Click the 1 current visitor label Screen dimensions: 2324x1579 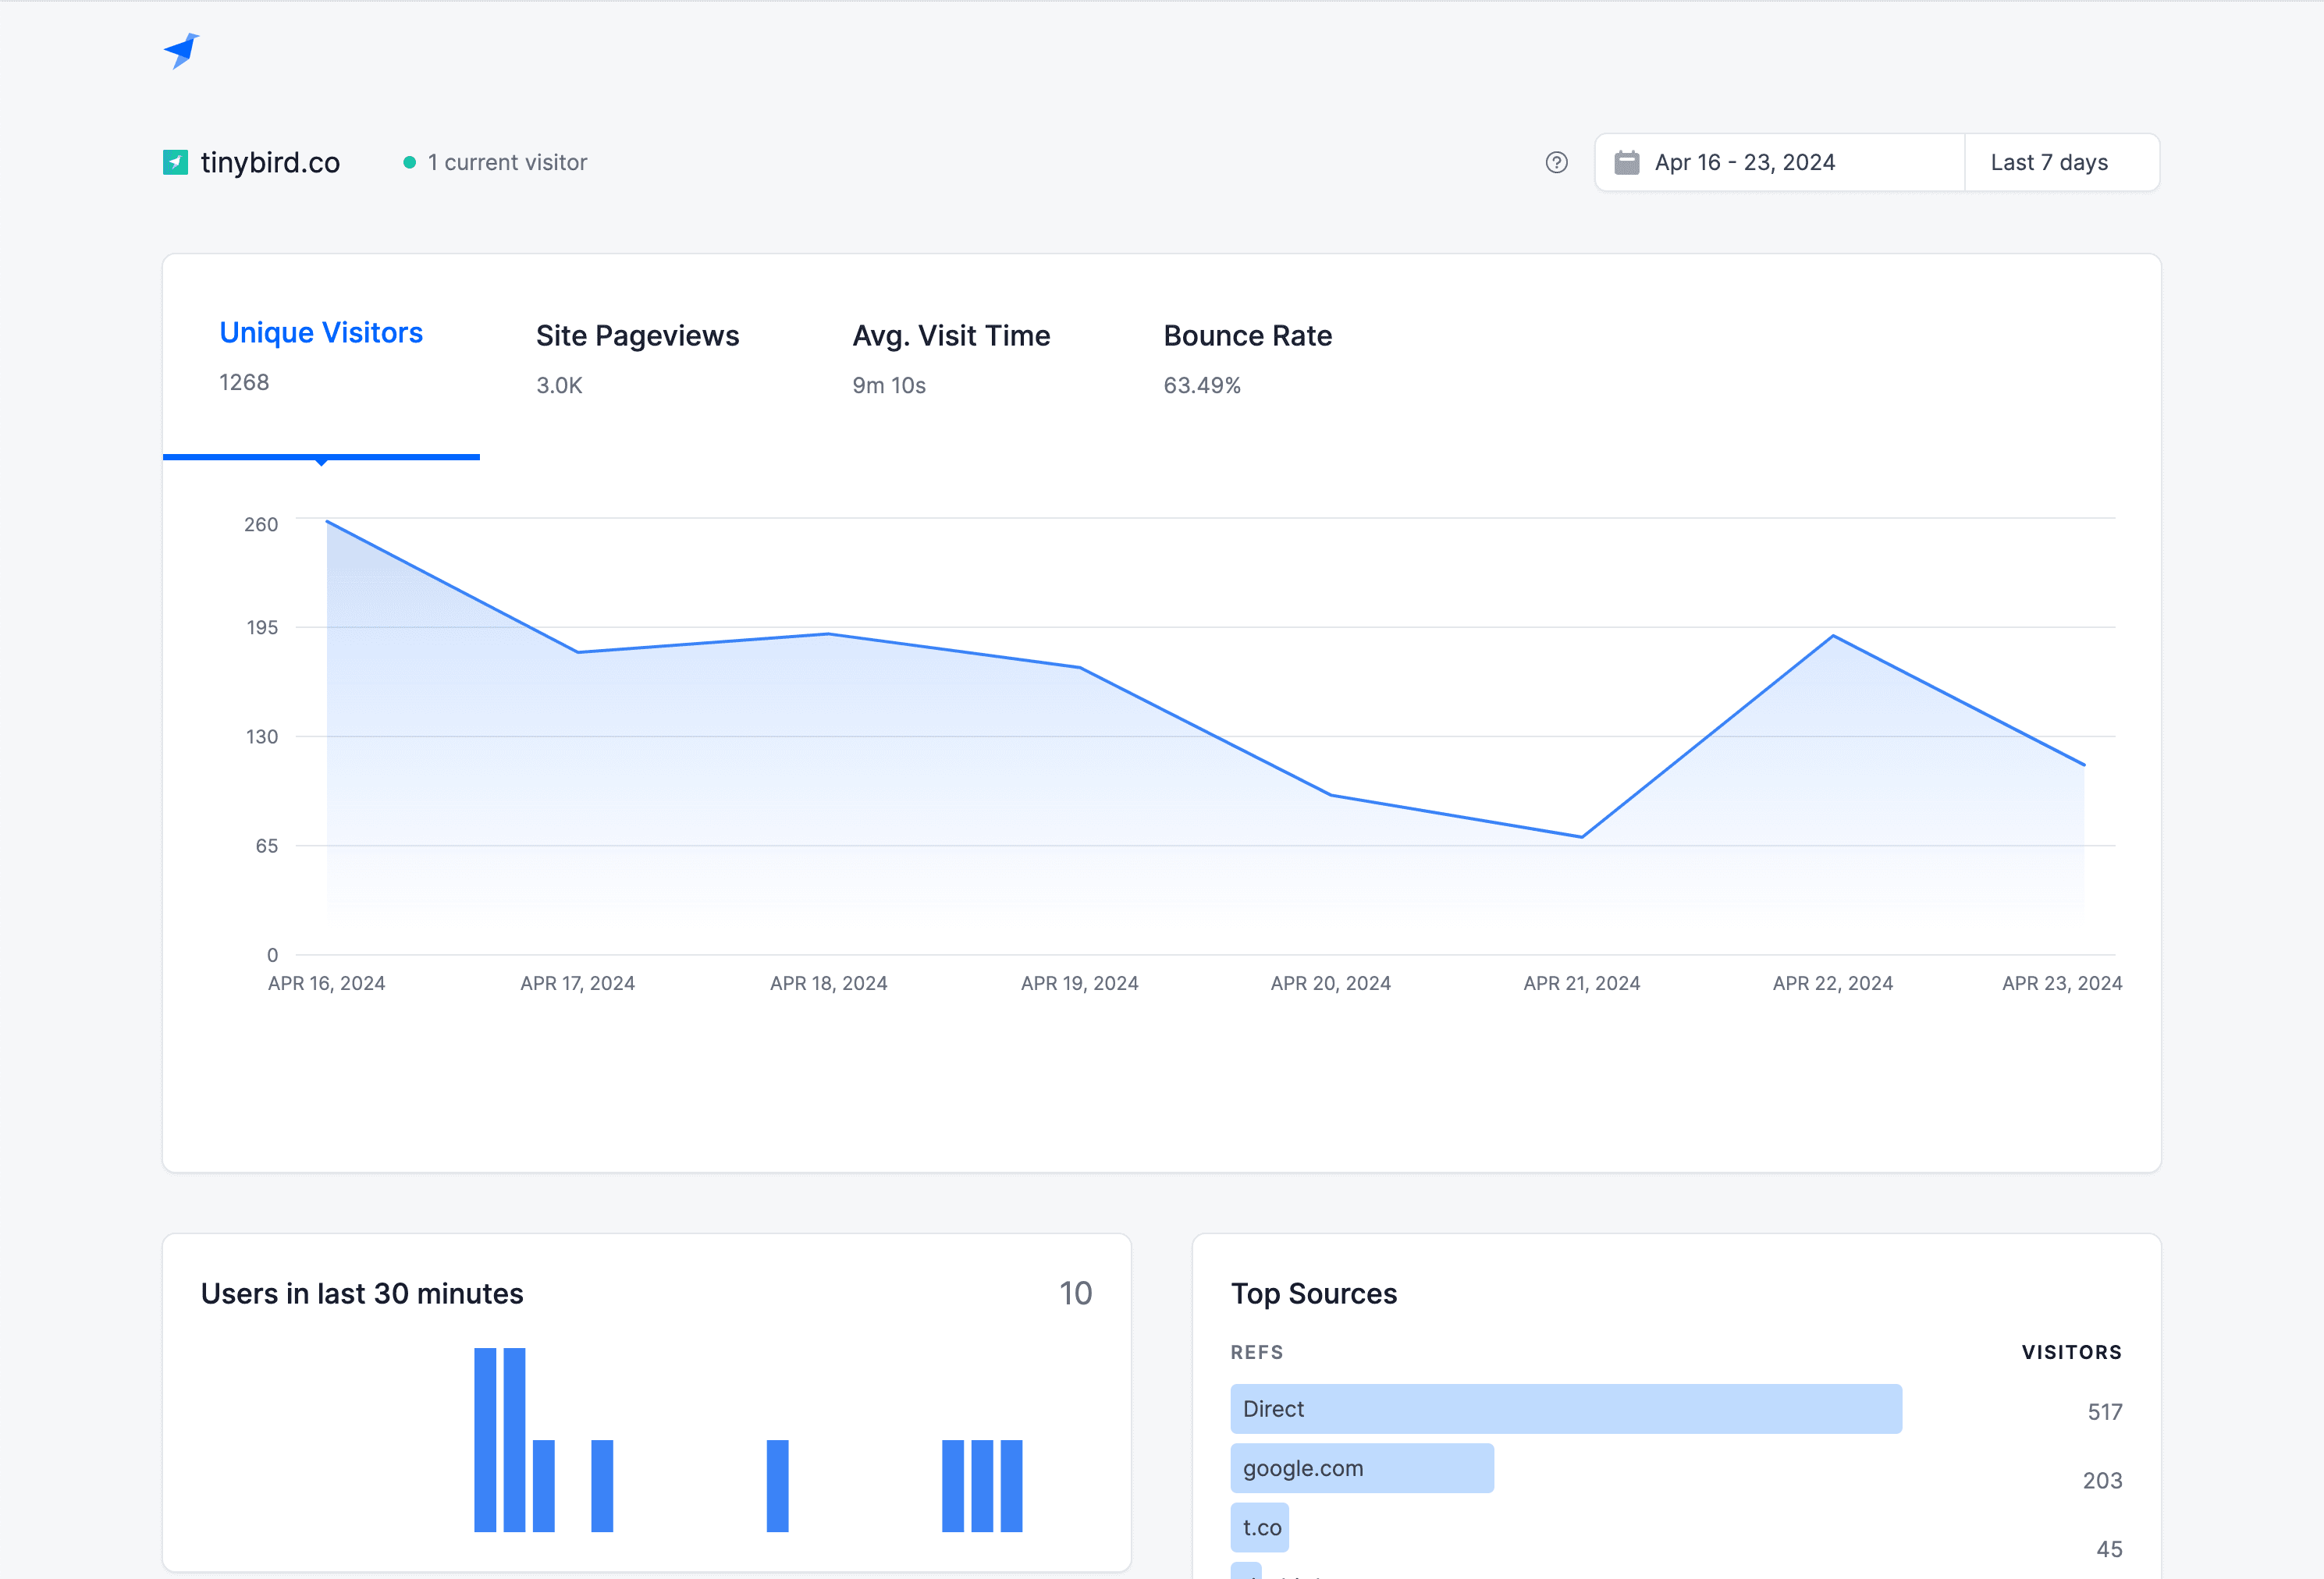click(507, 162)
